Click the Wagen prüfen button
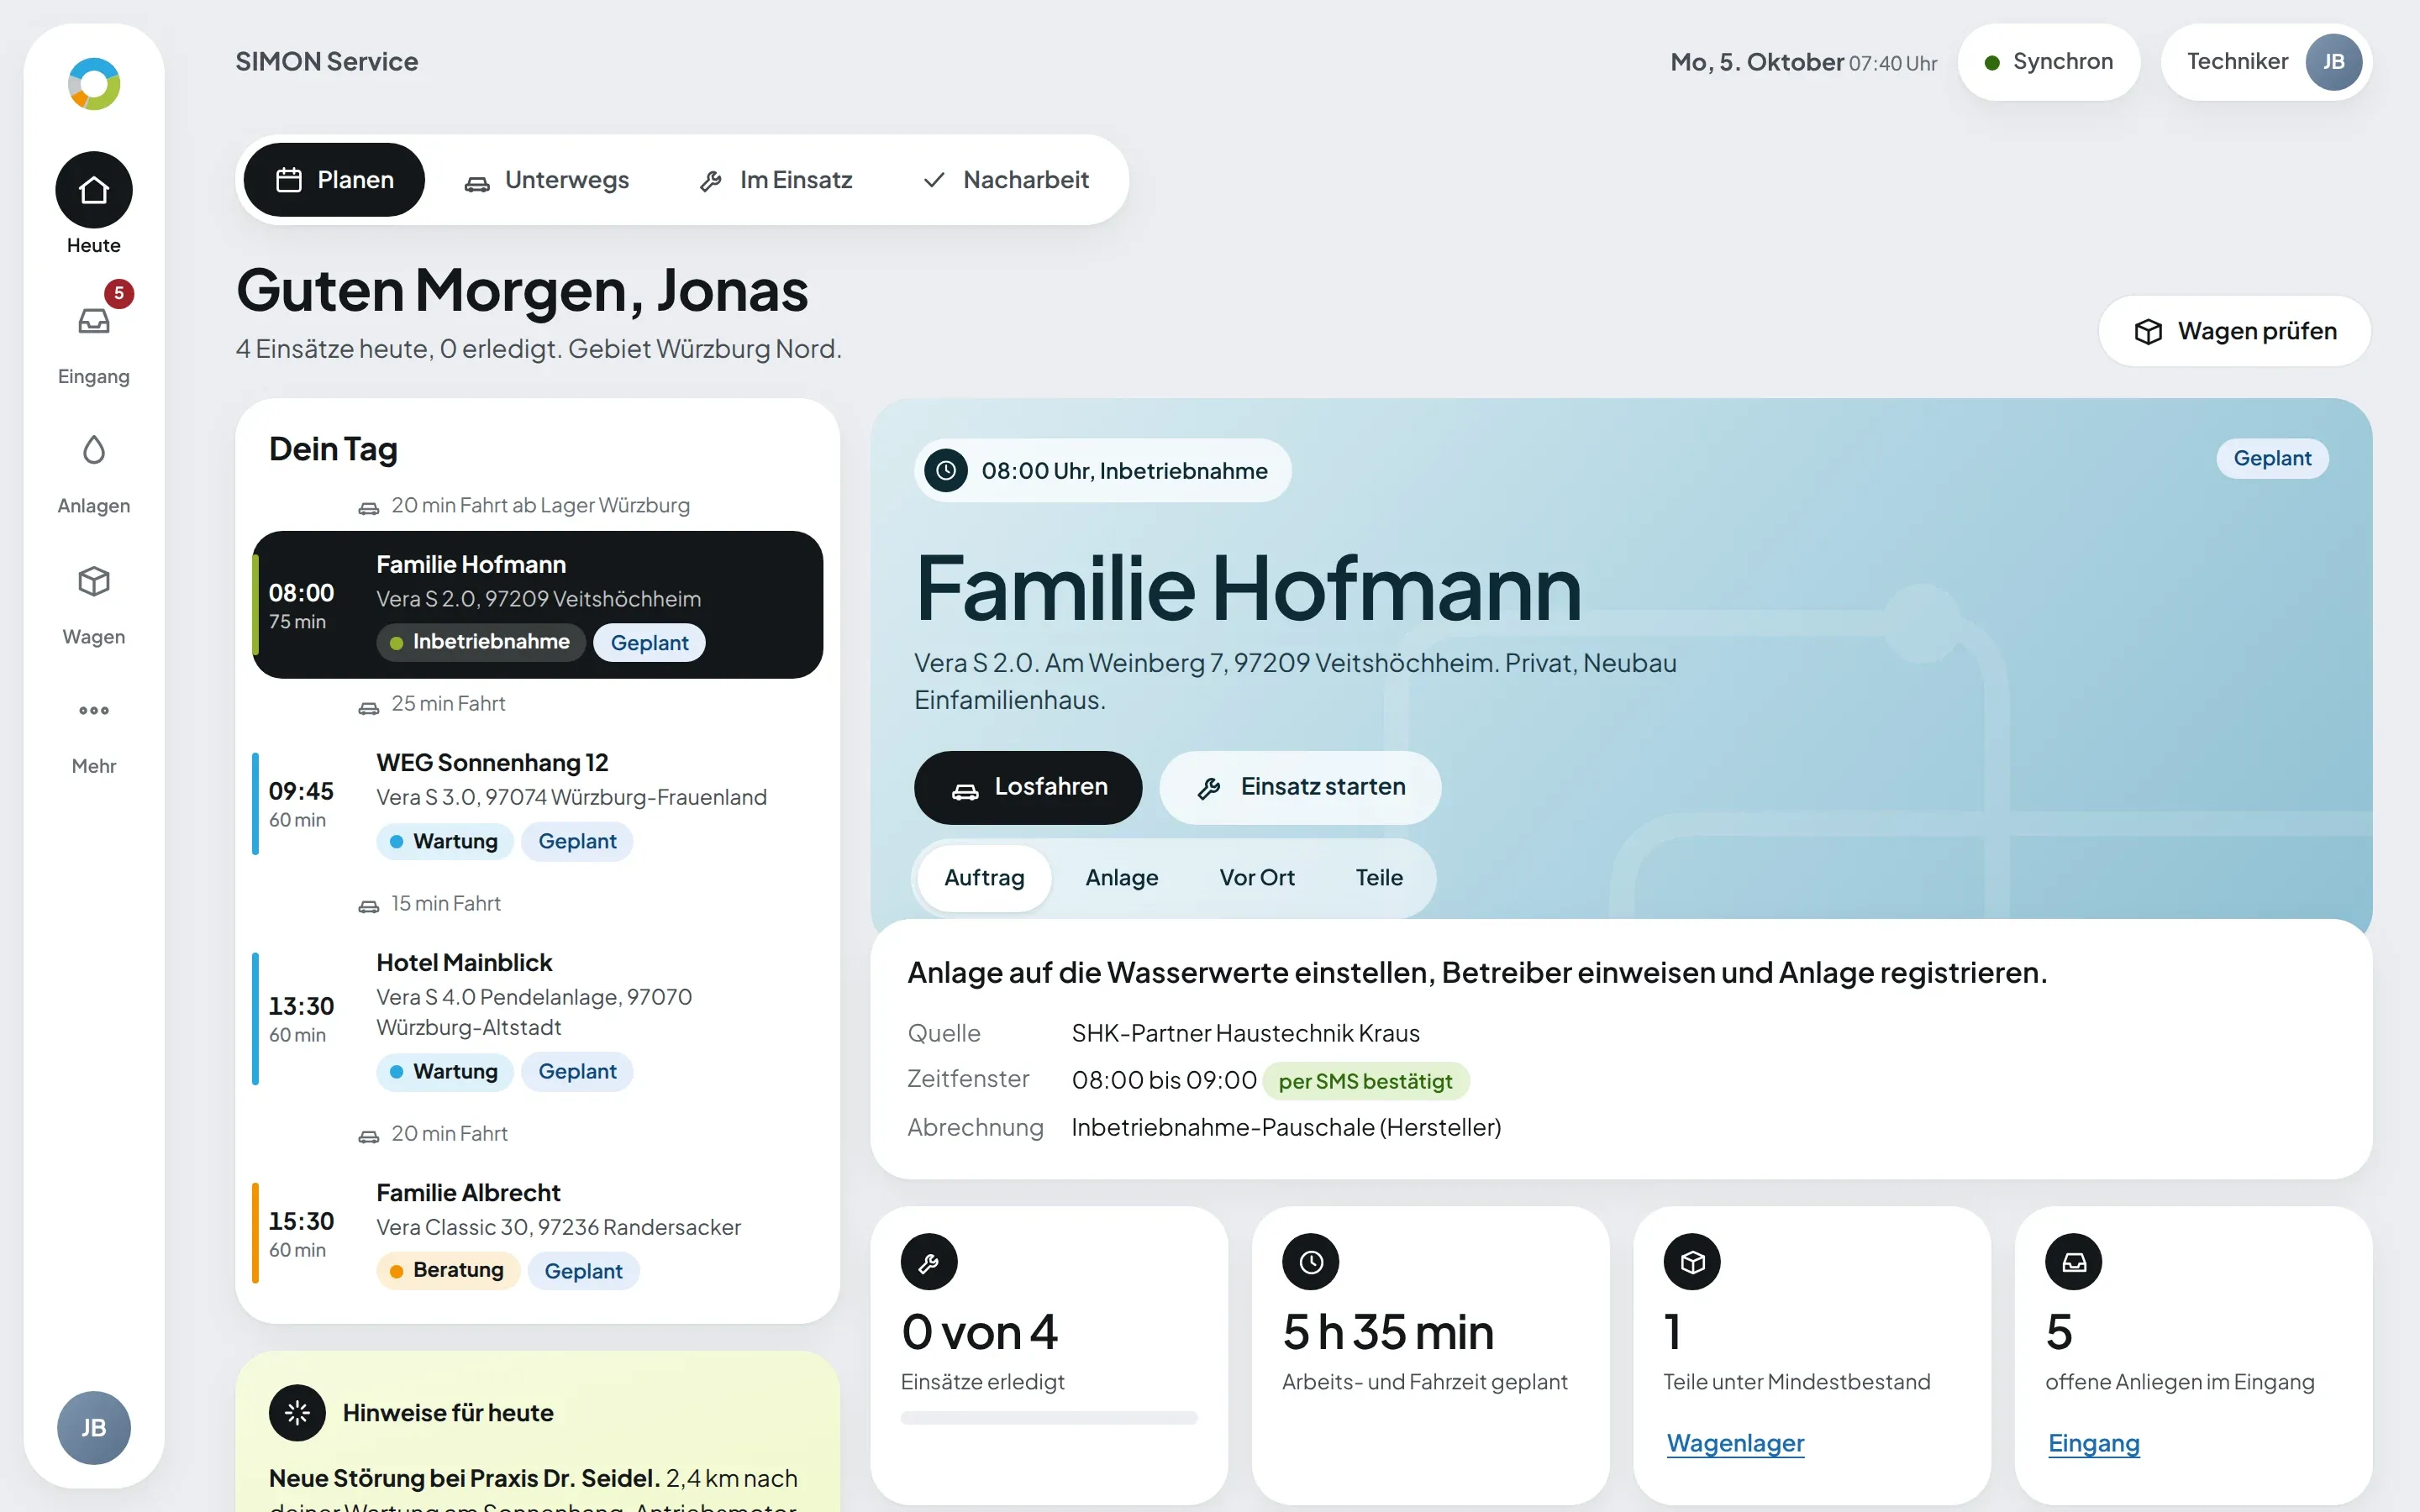The width and height of the screenshot is (2420, 1512). point(2234,331)
